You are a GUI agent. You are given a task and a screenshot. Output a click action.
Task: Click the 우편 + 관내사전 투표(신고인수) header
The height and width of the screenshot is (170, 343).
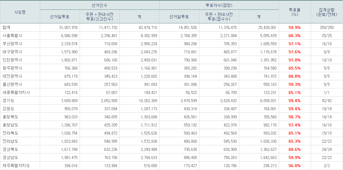[100, 17]
